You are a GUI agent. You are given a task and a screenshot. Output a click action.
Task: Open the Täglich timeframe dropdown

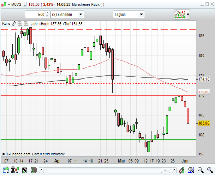click(x=129, y=15)
